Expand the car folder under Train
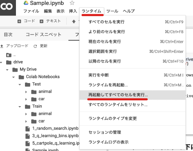Screen dimensions: 193x151 point(26,122)
